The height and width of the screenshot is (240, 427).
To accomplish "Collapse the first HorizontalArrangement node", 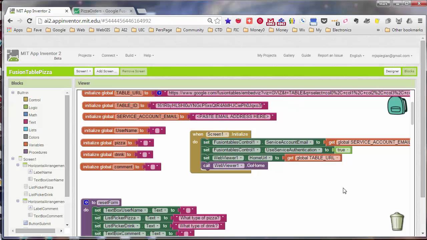I will (18, 165).
